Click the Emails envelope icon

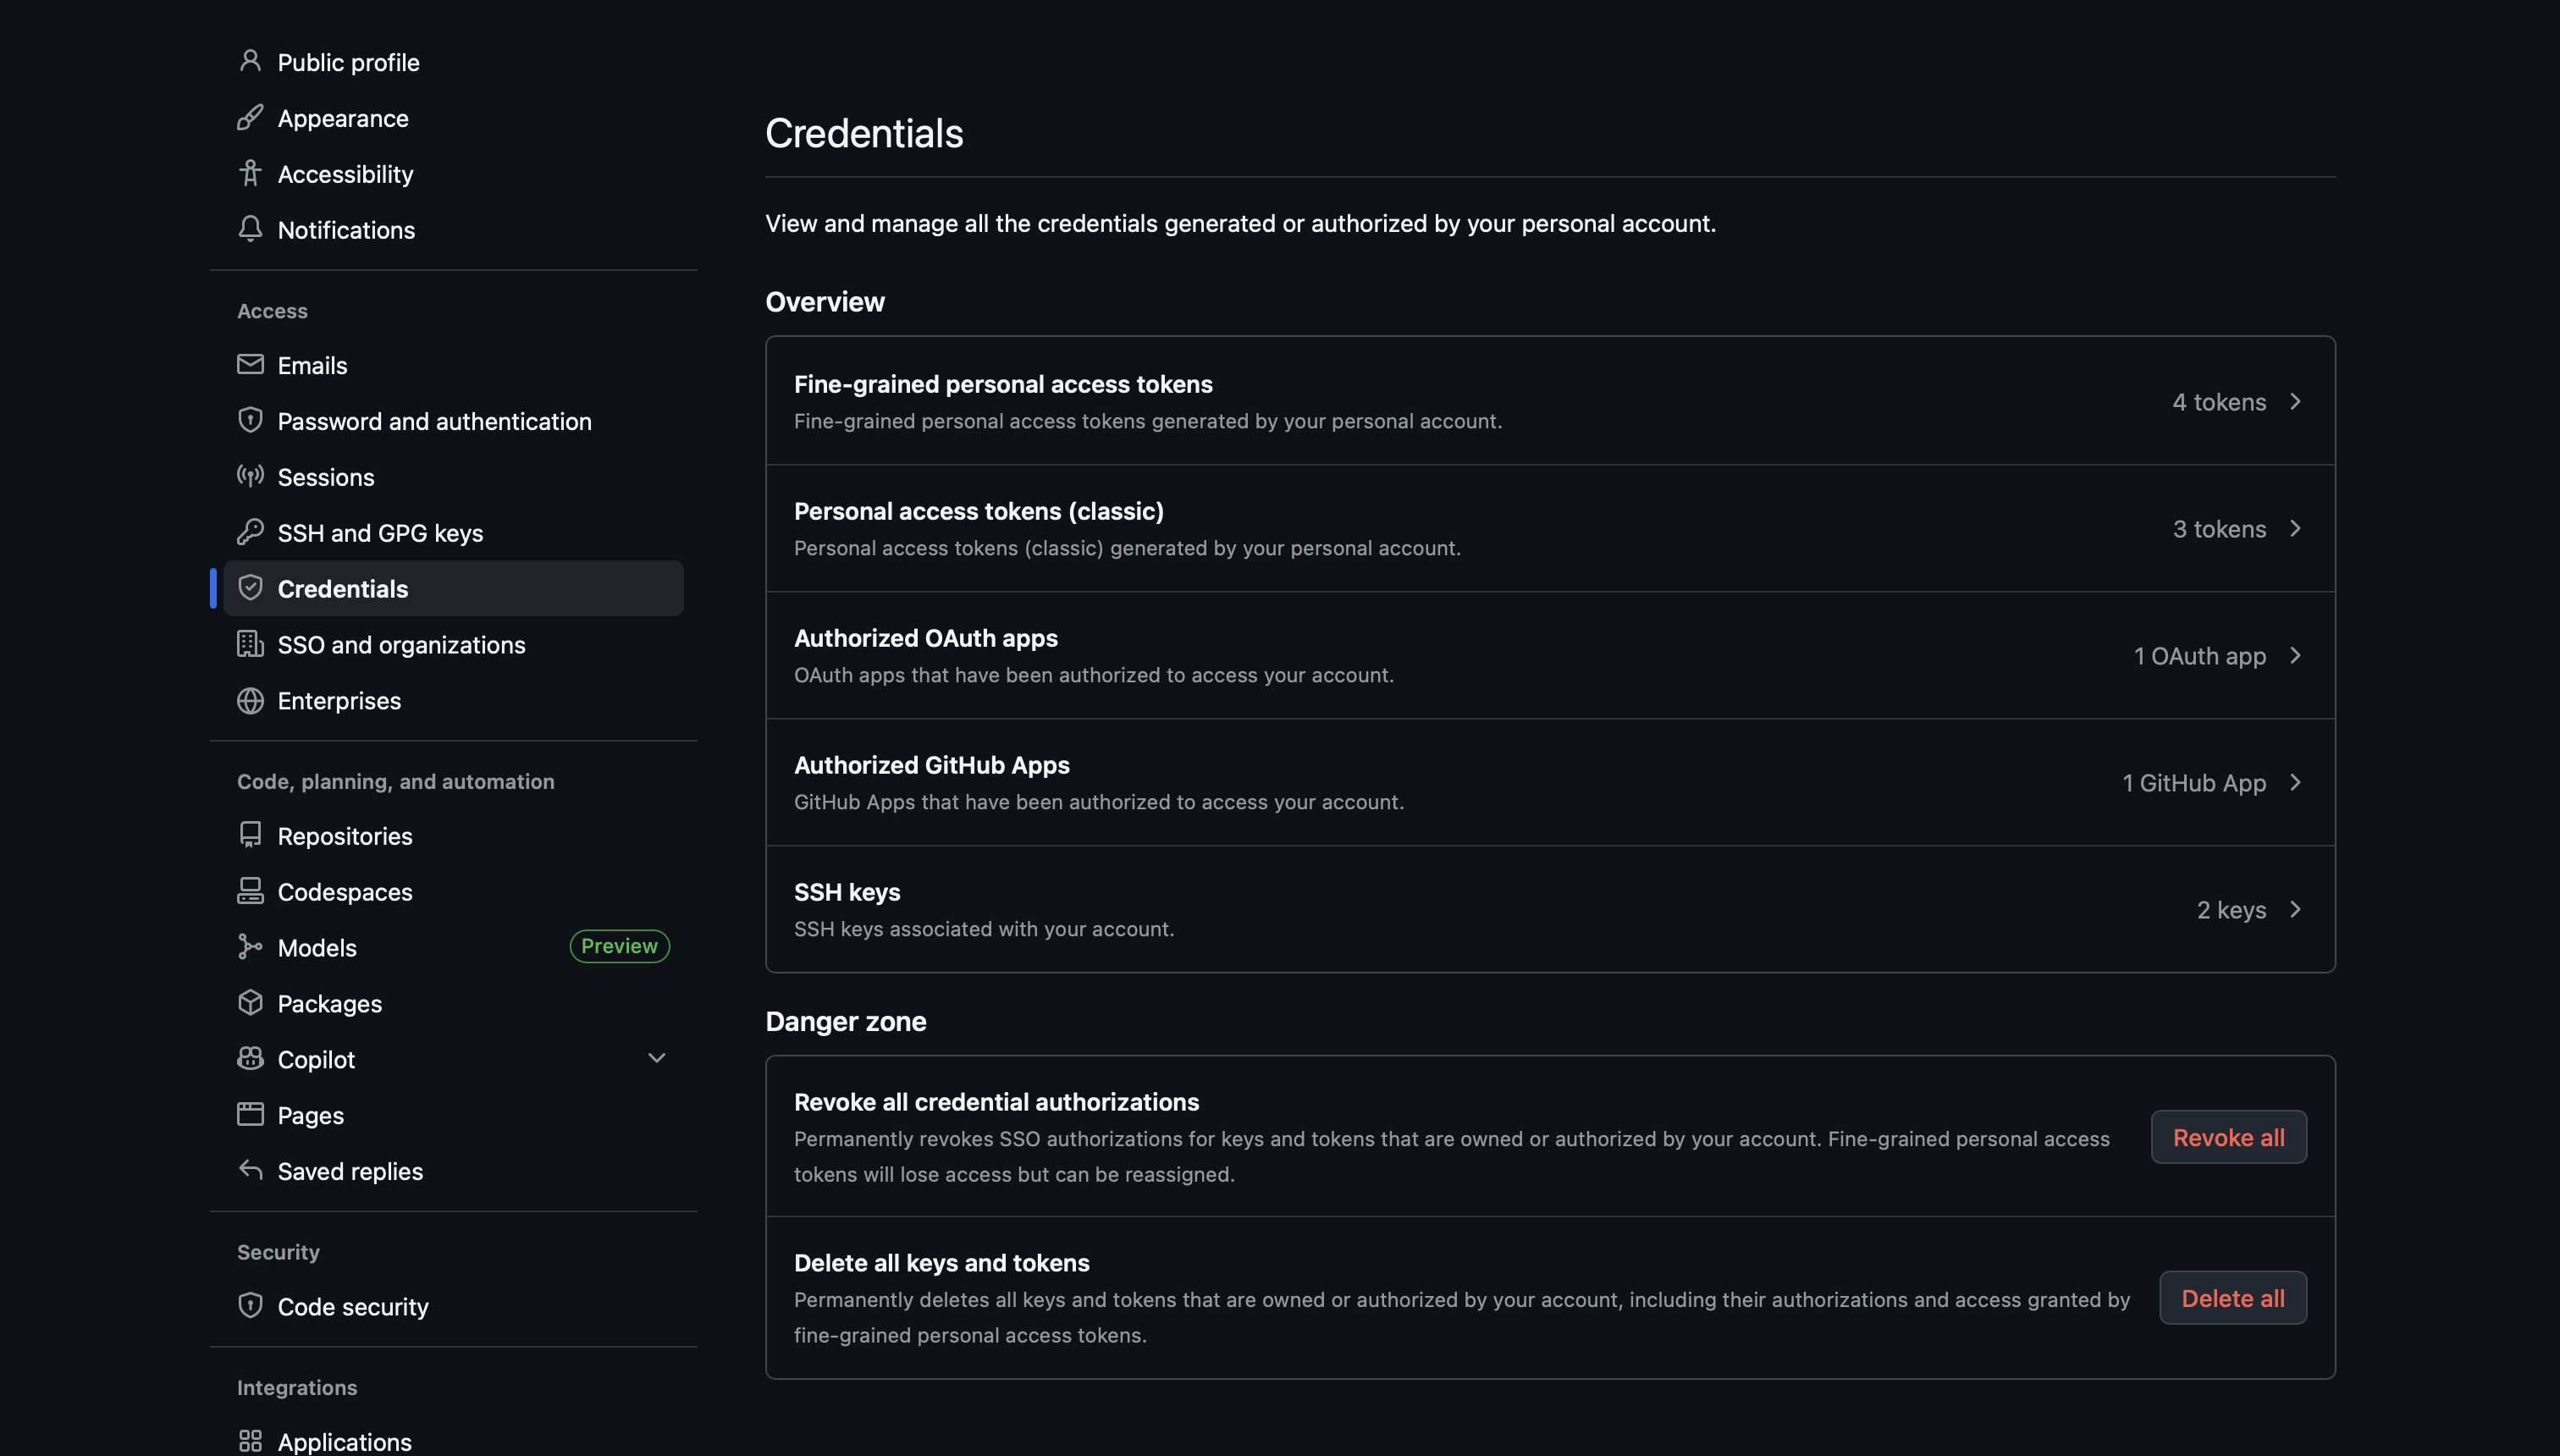click(x=250, y=365)
